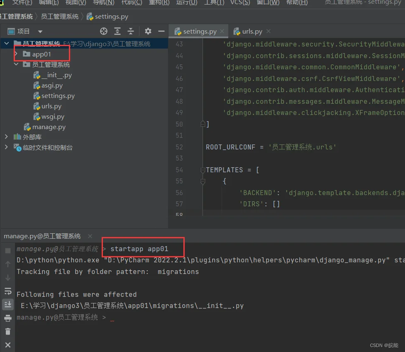This screenshot has width=405, height=352.
Task: Close the manage.py console tab
Action: pos(90,236)
